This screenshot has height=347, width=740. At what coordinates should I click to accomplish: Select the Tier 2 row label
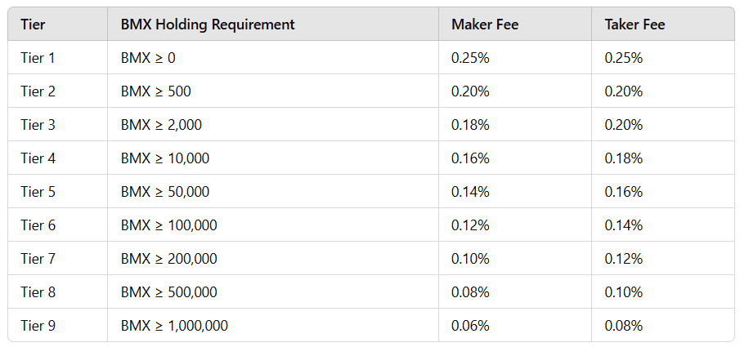pyautogui.click(x=38, y=91)
